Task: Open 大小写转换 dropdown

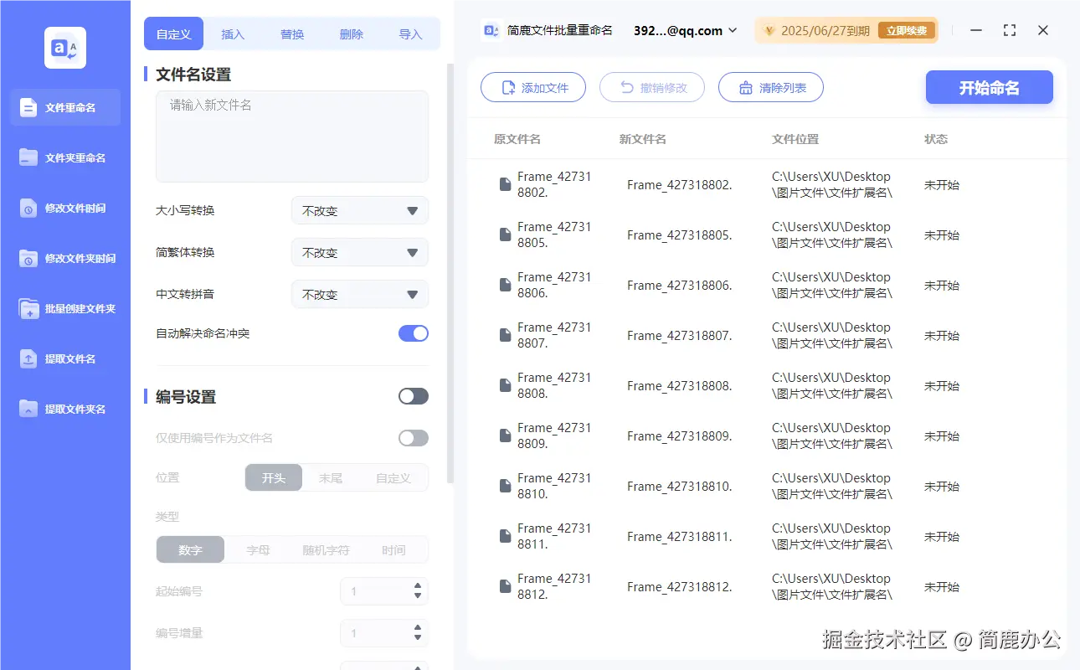Action: [360, 210]
